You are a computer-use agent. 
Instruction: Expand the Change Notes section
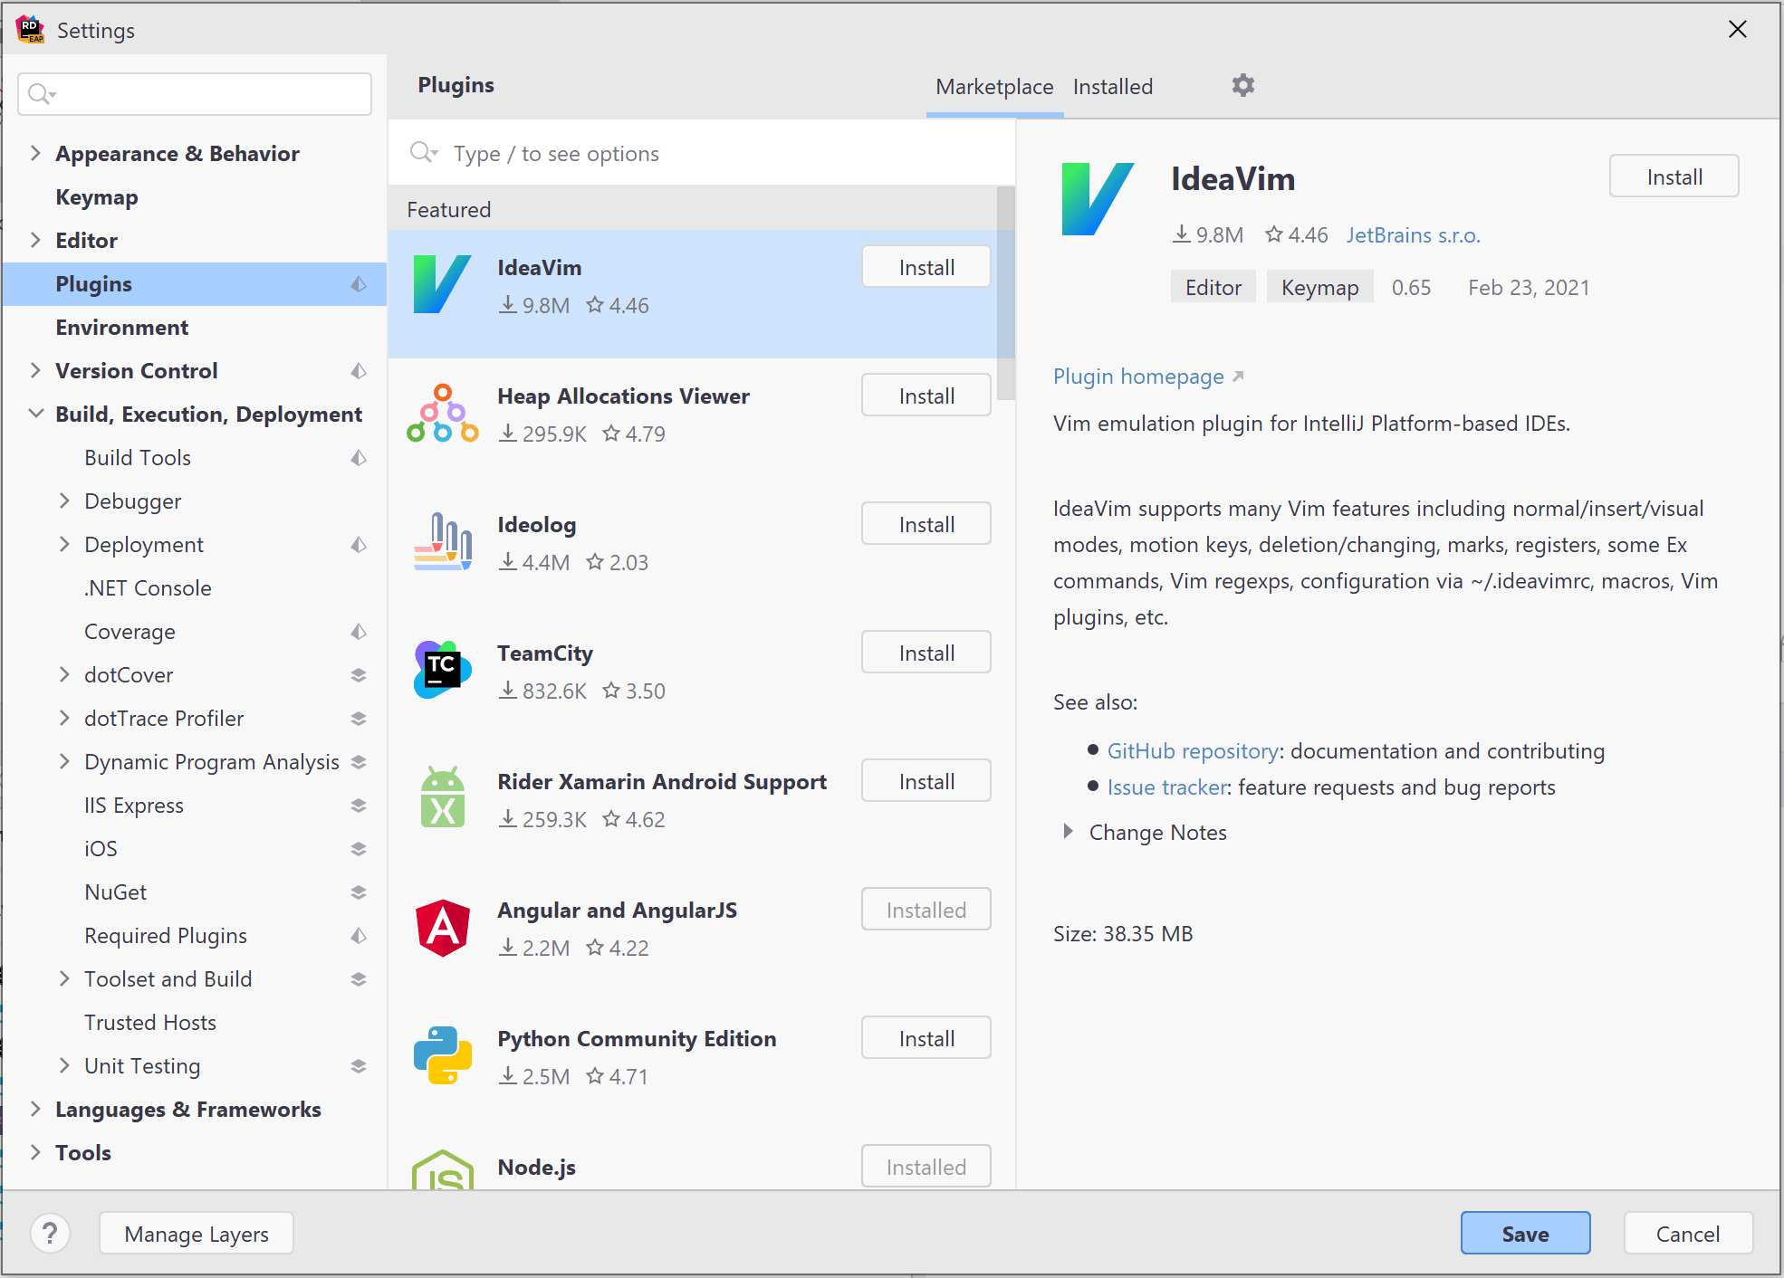(x=1069, y=832)
